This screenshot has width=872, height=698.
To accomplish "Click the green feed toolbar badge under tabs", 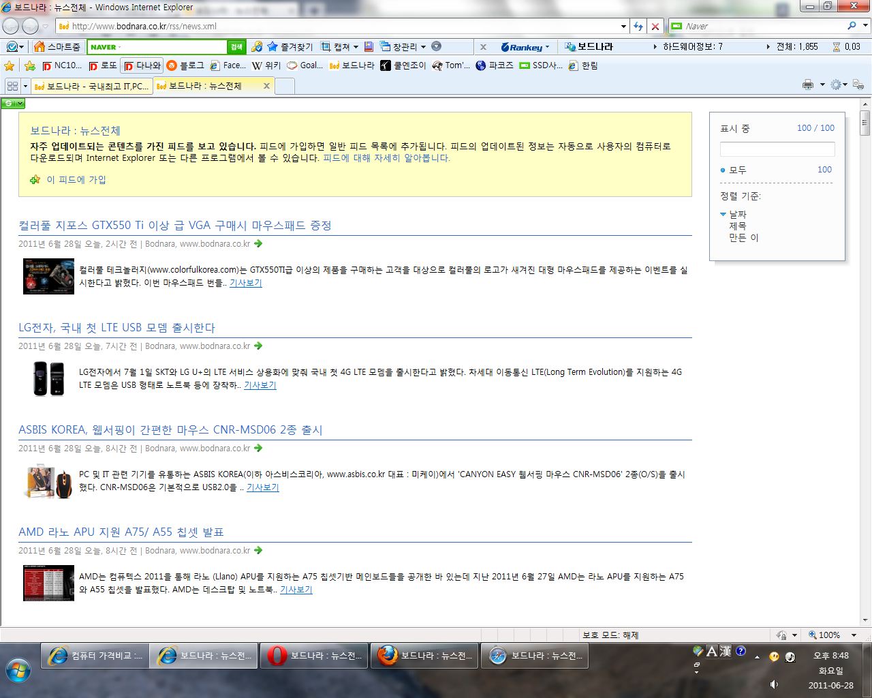I will click(13, 104).
